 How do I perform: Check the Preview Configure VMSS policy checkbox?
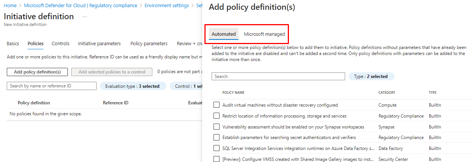pyautogui.click(x=217, y=159)
